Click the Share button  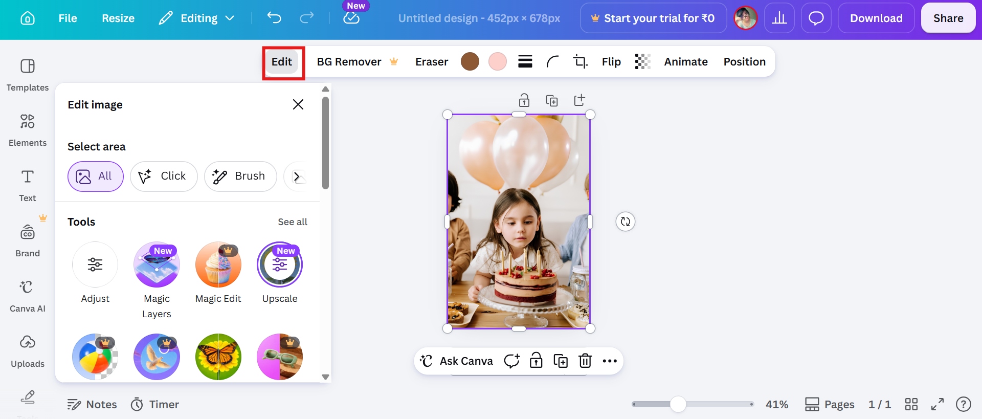click(x=948, y=18)
